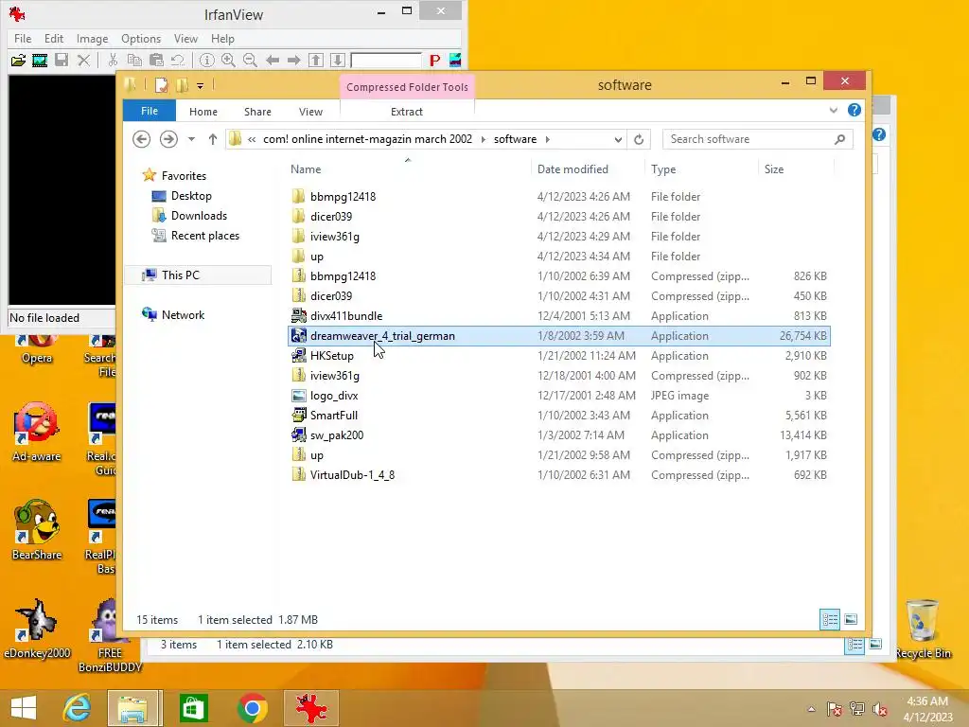Switch to the Share ribbon tab
The height and width of the screenshot is (727, 969).
point(257,112)
